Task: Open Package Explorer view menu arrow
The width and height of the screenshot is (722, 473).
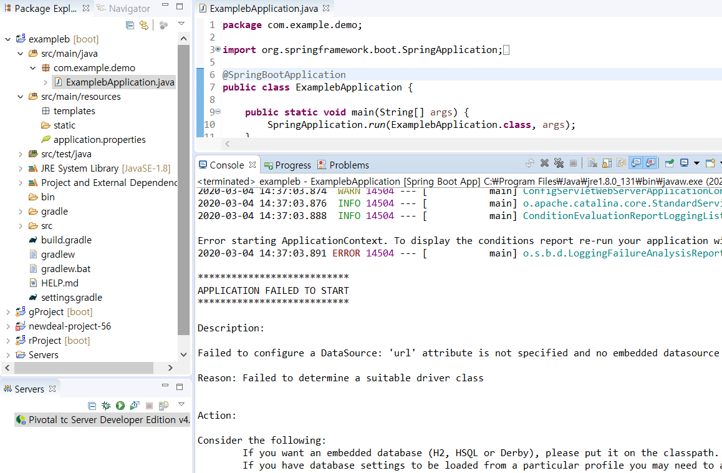Action: pyautogui.click(x=181, y=24)
